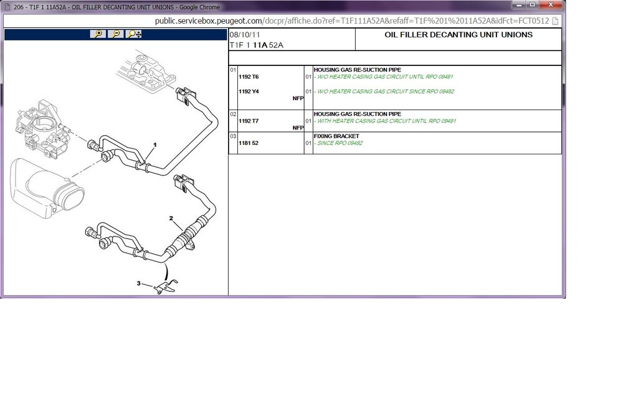Click callout number 1 on the diagram

(155, 145)
